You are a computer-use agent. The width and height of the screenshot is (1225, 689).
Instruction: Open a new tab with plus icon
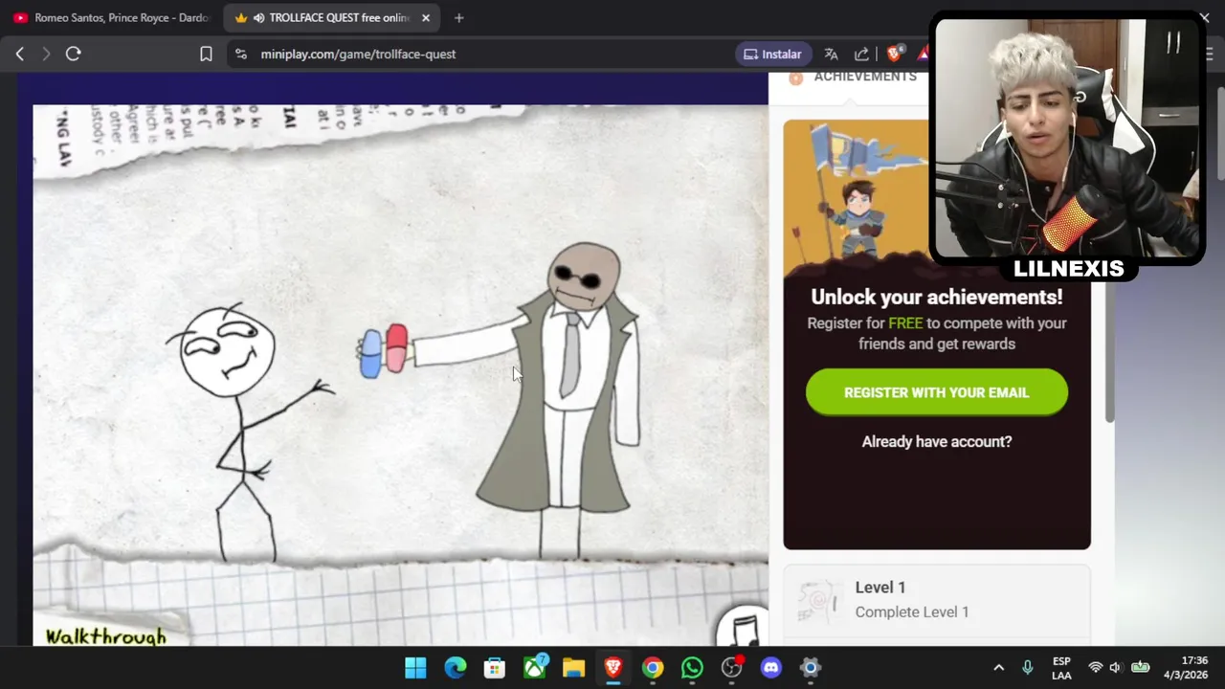point(458,18)
